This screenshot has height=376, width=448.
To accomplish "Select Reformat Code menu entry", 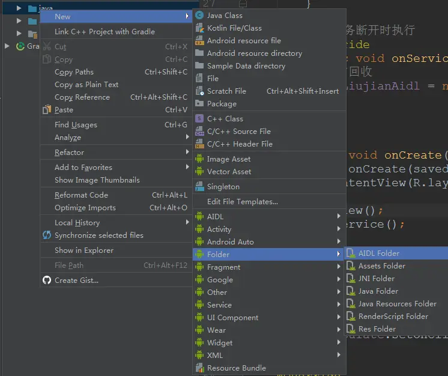I will pos(116,195).
